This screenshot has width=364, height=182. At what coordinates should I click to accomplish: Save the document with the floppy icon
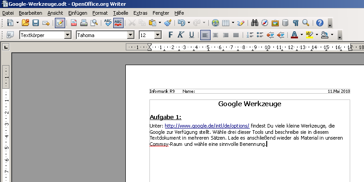pyautogui.click(x=36, y=23)
